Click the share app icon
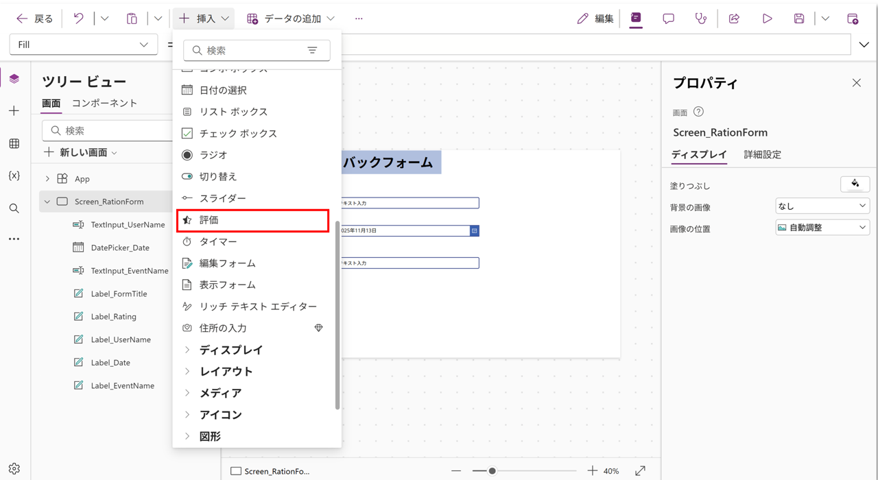This screenshot has height=480, width=878. (734, 19)
